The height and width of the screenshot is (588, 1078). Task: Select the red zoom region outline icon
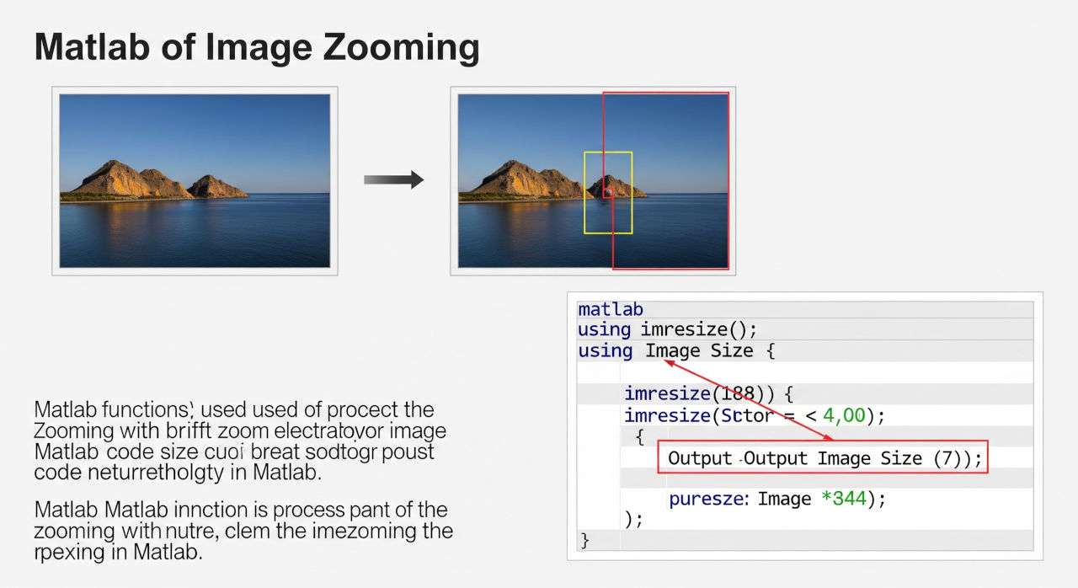(x=665, y=179)
